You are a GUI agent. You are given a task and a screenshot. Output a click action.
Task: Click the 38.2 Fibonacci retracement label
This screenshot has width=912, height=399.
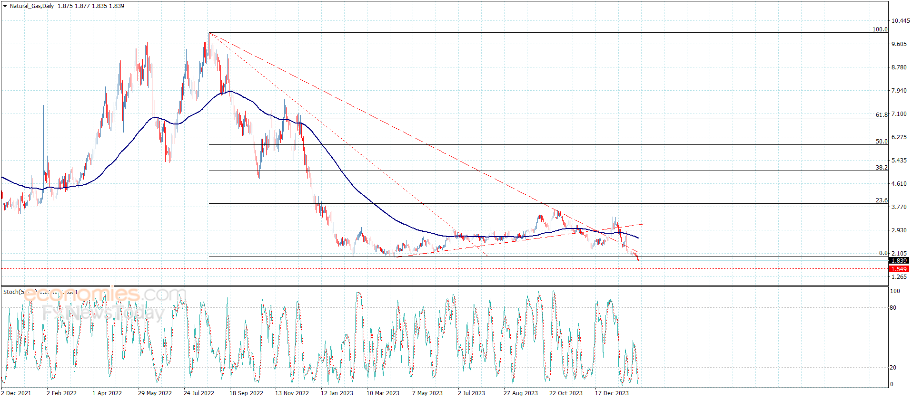coord(882,168)
